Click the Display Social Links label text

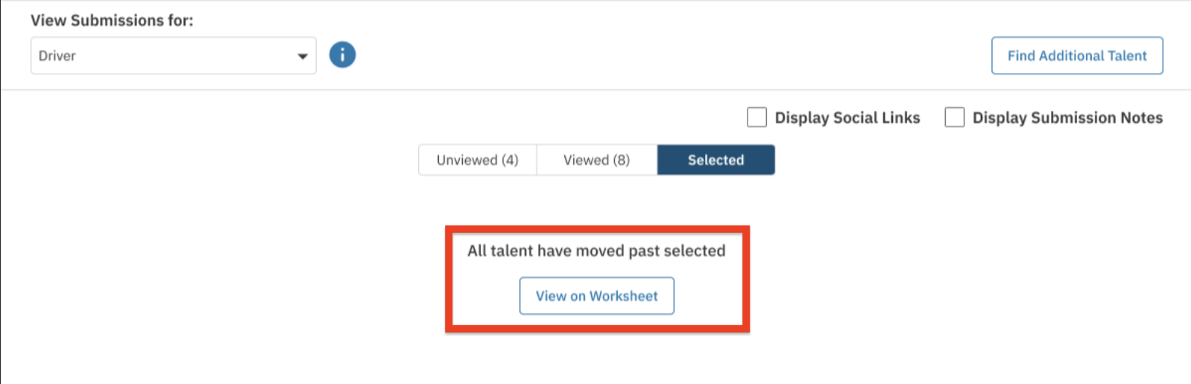coord(847,118)
